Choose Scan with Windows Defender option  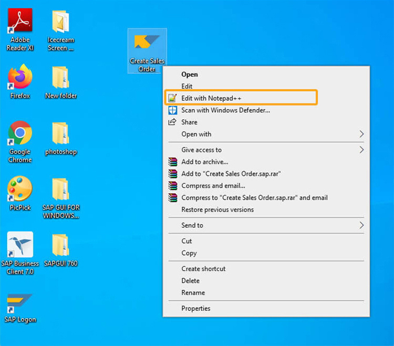pos(225,110)
